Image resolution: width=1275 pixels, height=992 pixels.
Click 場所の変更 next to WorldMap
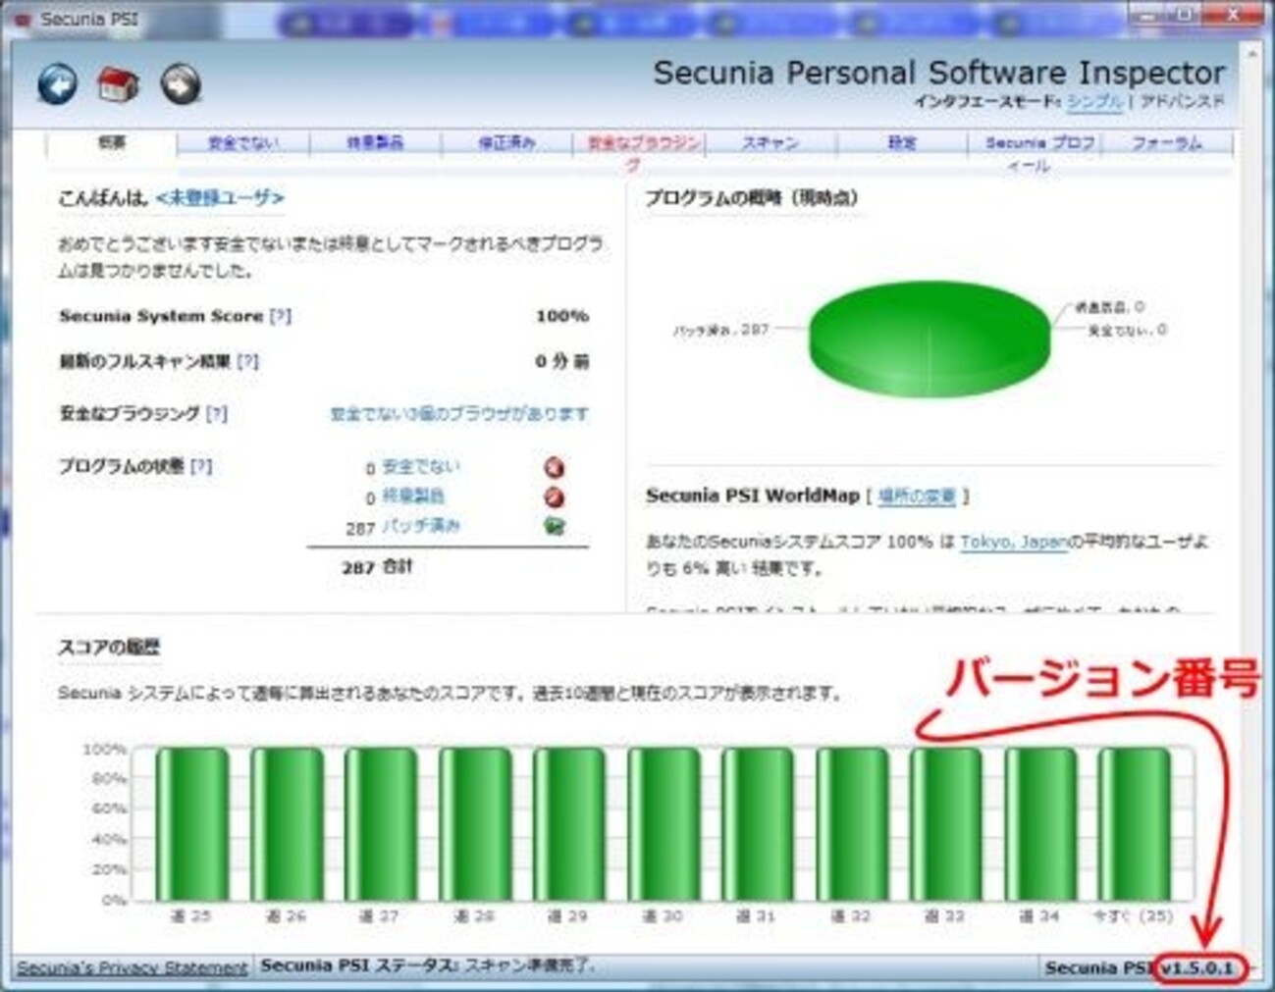917,496
